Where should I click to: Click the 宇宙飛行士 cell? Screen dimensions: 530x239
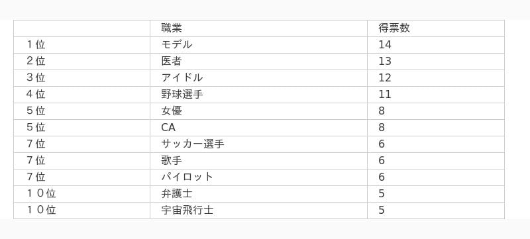click(258, 211)
